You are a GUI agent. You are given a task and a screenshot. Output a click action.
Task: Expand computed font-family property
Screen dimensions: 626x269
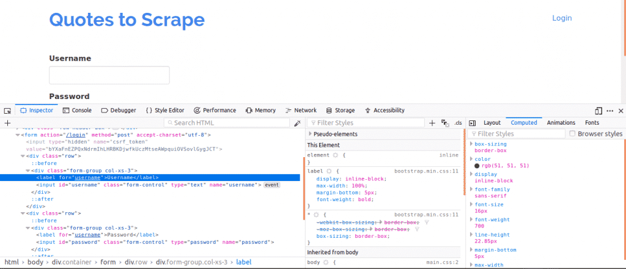(x=471, y=190)
